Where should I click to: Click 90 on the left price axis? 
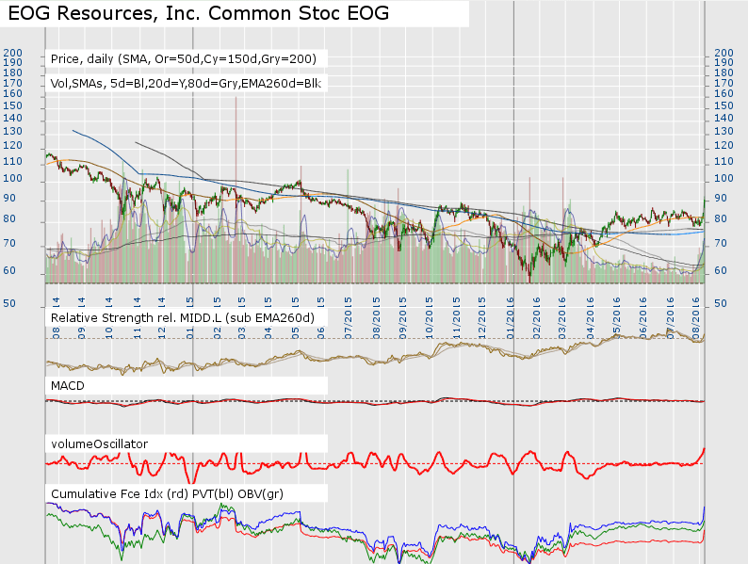[9, 199]
